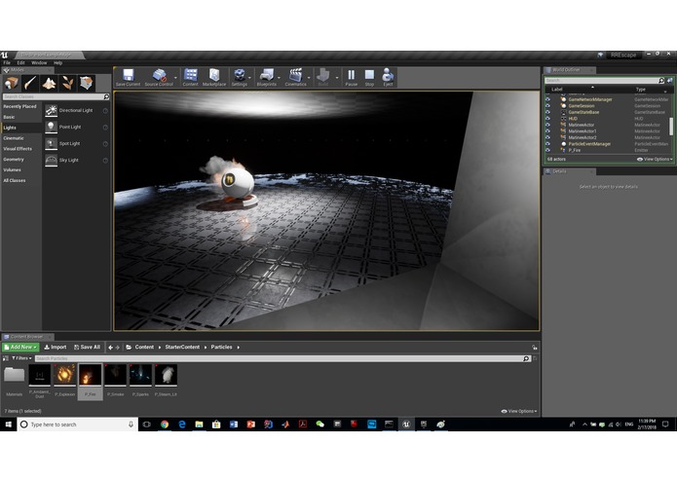Select the Visual Effects category
This screenshot has width=677, height=481.
pos(21,149)
